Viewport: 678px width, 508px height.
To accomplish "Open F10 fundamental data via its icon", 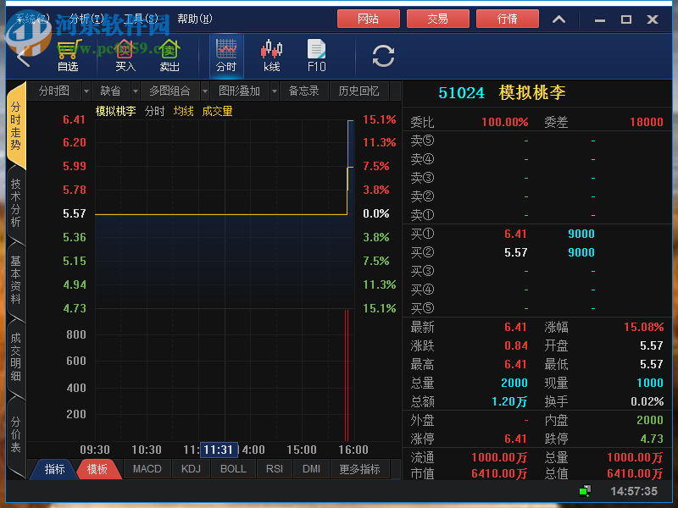I will click(x=316, y=55).
